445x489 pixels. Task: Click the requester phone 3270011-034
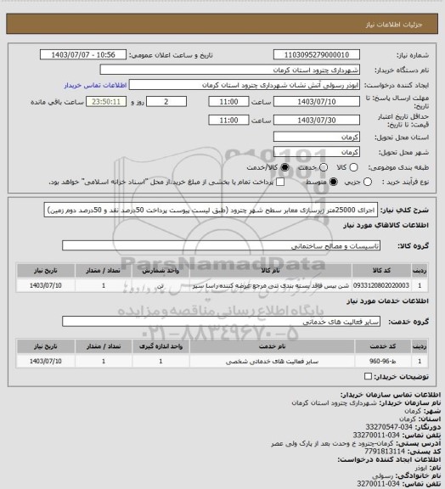(x=378, y=484)
